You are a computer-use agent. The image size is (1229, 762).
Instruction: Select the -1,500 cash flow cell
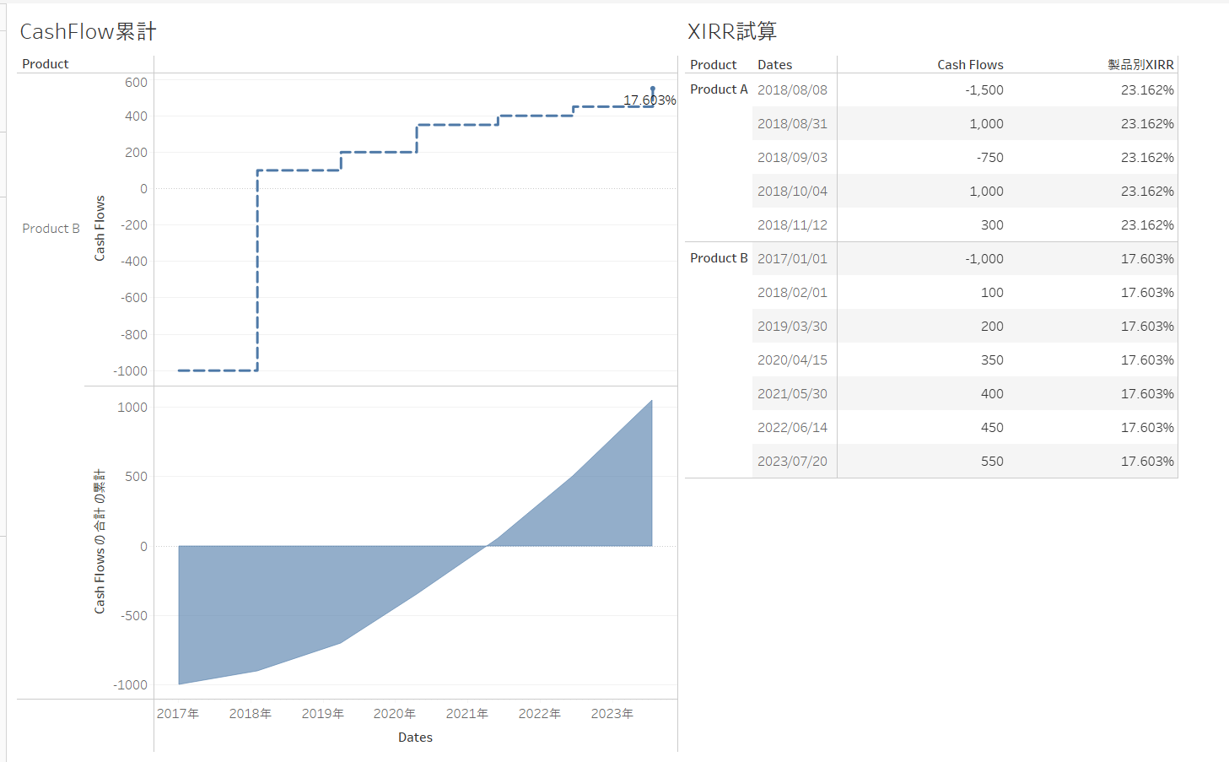click(x=984, y=89)
